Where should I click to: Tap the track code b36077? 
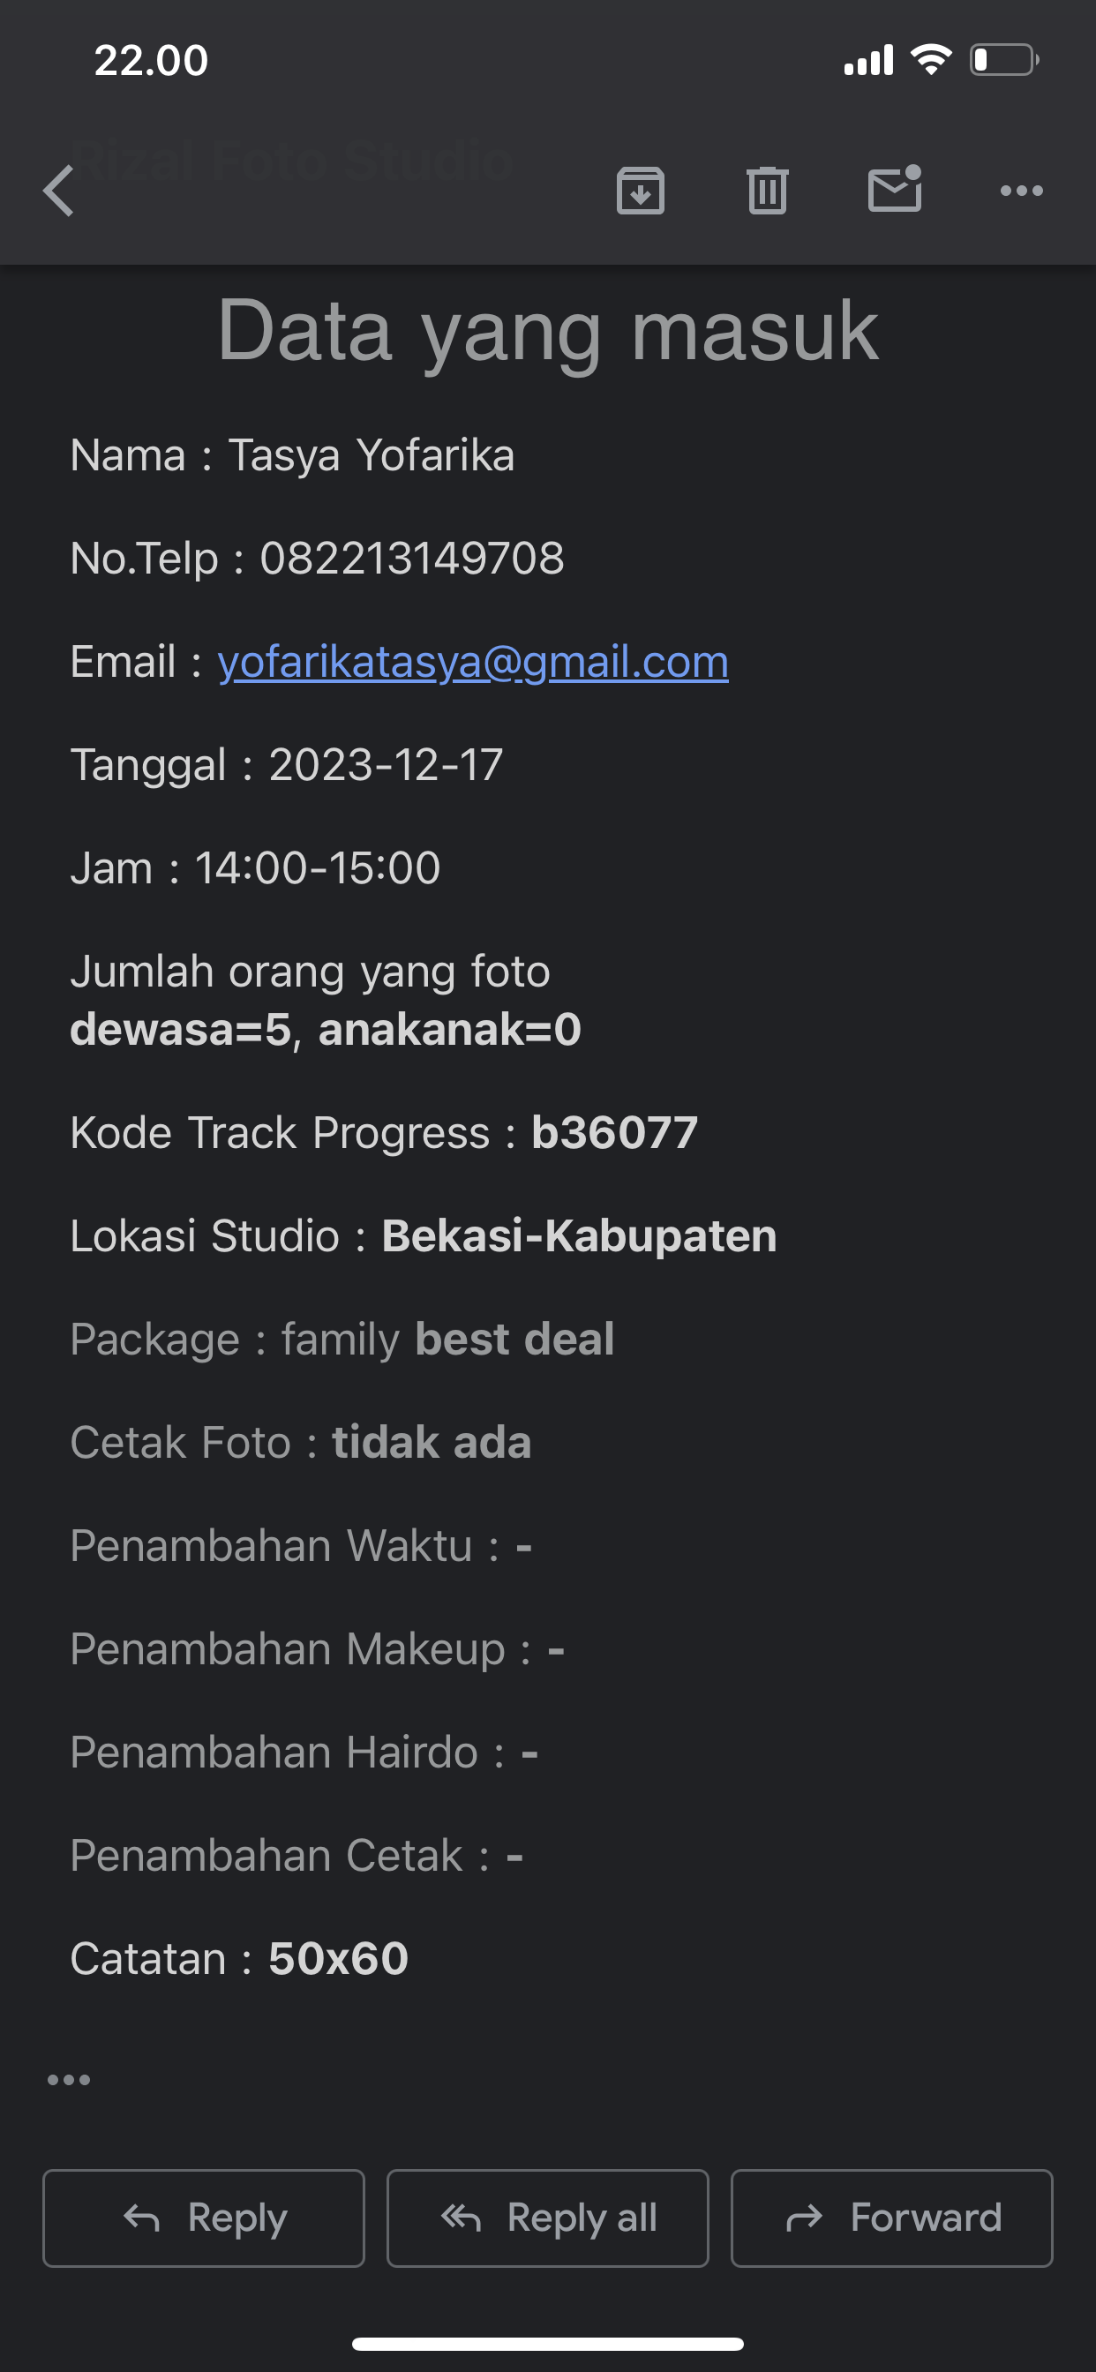pyautogui.click(x=614, y=1134)
